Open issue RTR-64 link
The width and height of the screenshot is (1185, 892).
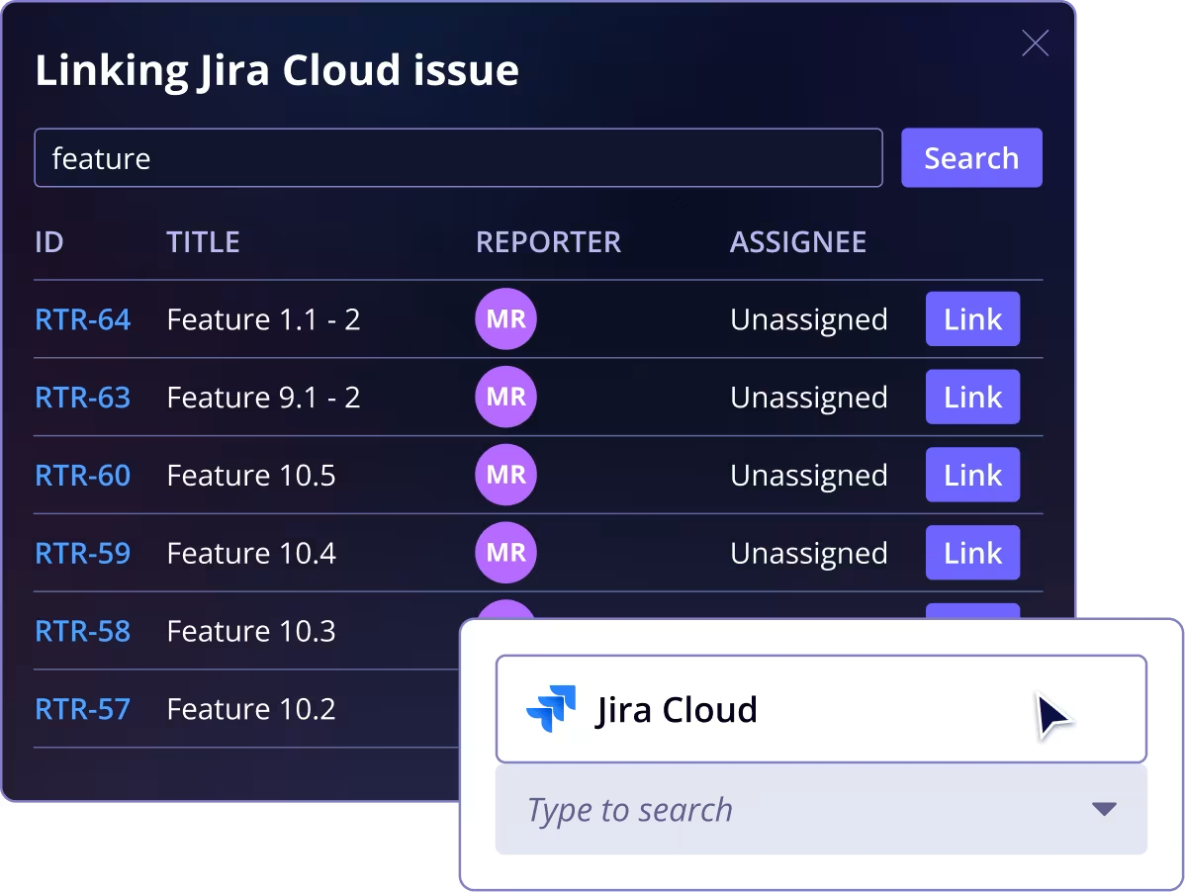click(x=83, y=319)
